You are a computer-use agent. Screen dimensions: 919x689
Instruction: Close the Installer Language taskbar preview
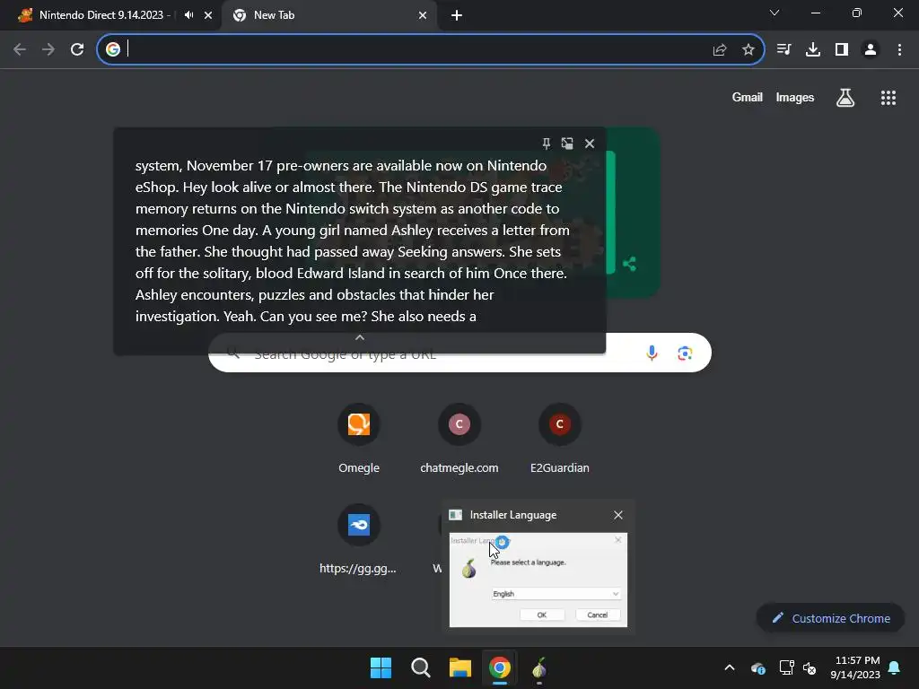point(618,515)
